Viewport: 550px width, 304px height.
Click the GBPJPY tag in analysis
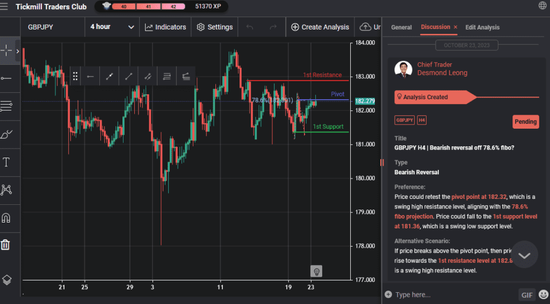pos(404,120)
